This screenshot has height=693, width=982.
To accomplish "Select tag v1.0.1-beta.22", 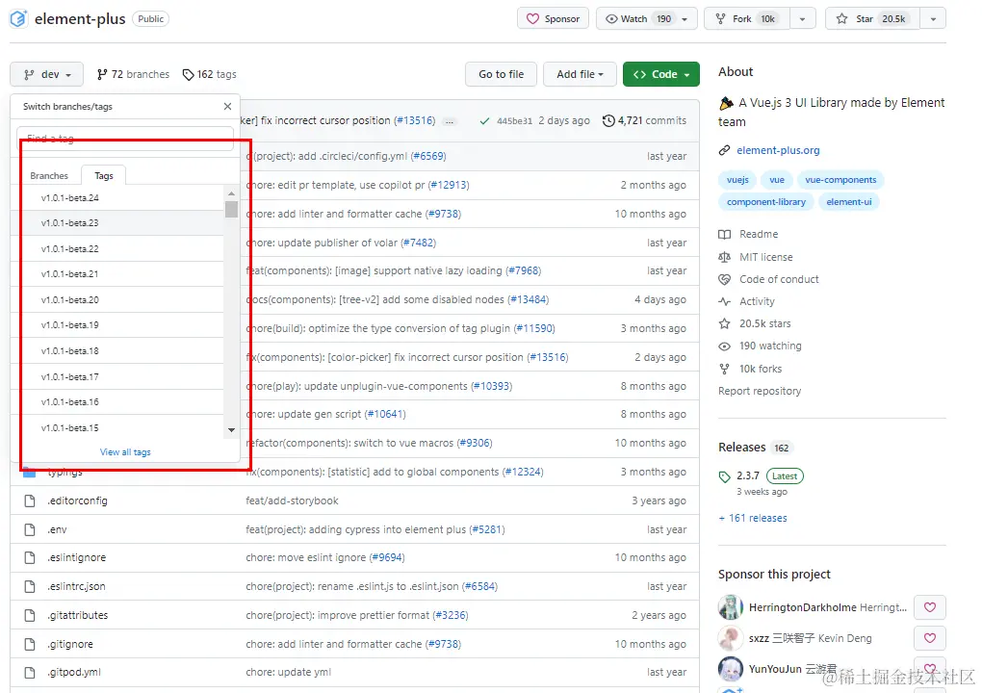I will [117, 248].
